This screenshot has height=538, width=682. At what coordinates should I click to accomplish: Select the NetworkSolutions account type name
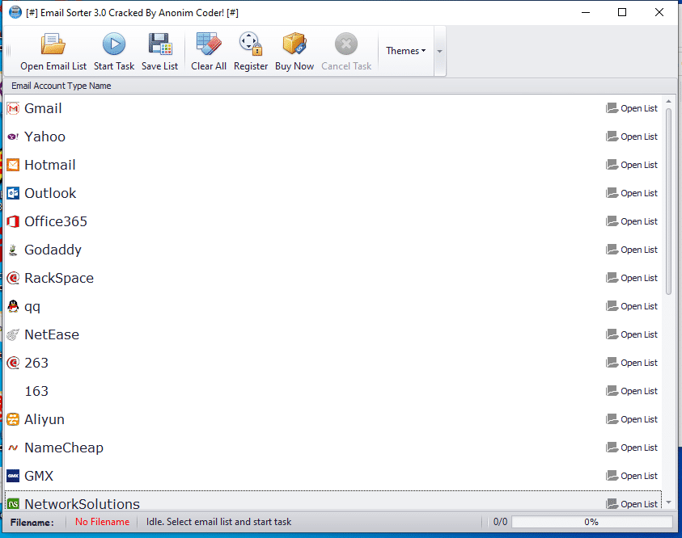point(83,504)
